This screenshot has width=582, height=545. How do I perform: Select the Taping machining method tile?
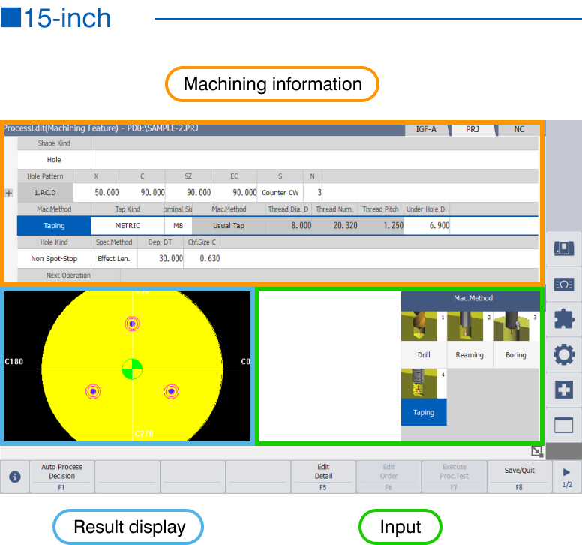[424, 396]
